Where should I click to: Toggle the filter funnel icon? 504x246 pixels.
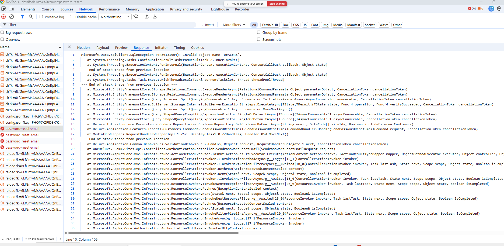[23, 17]
